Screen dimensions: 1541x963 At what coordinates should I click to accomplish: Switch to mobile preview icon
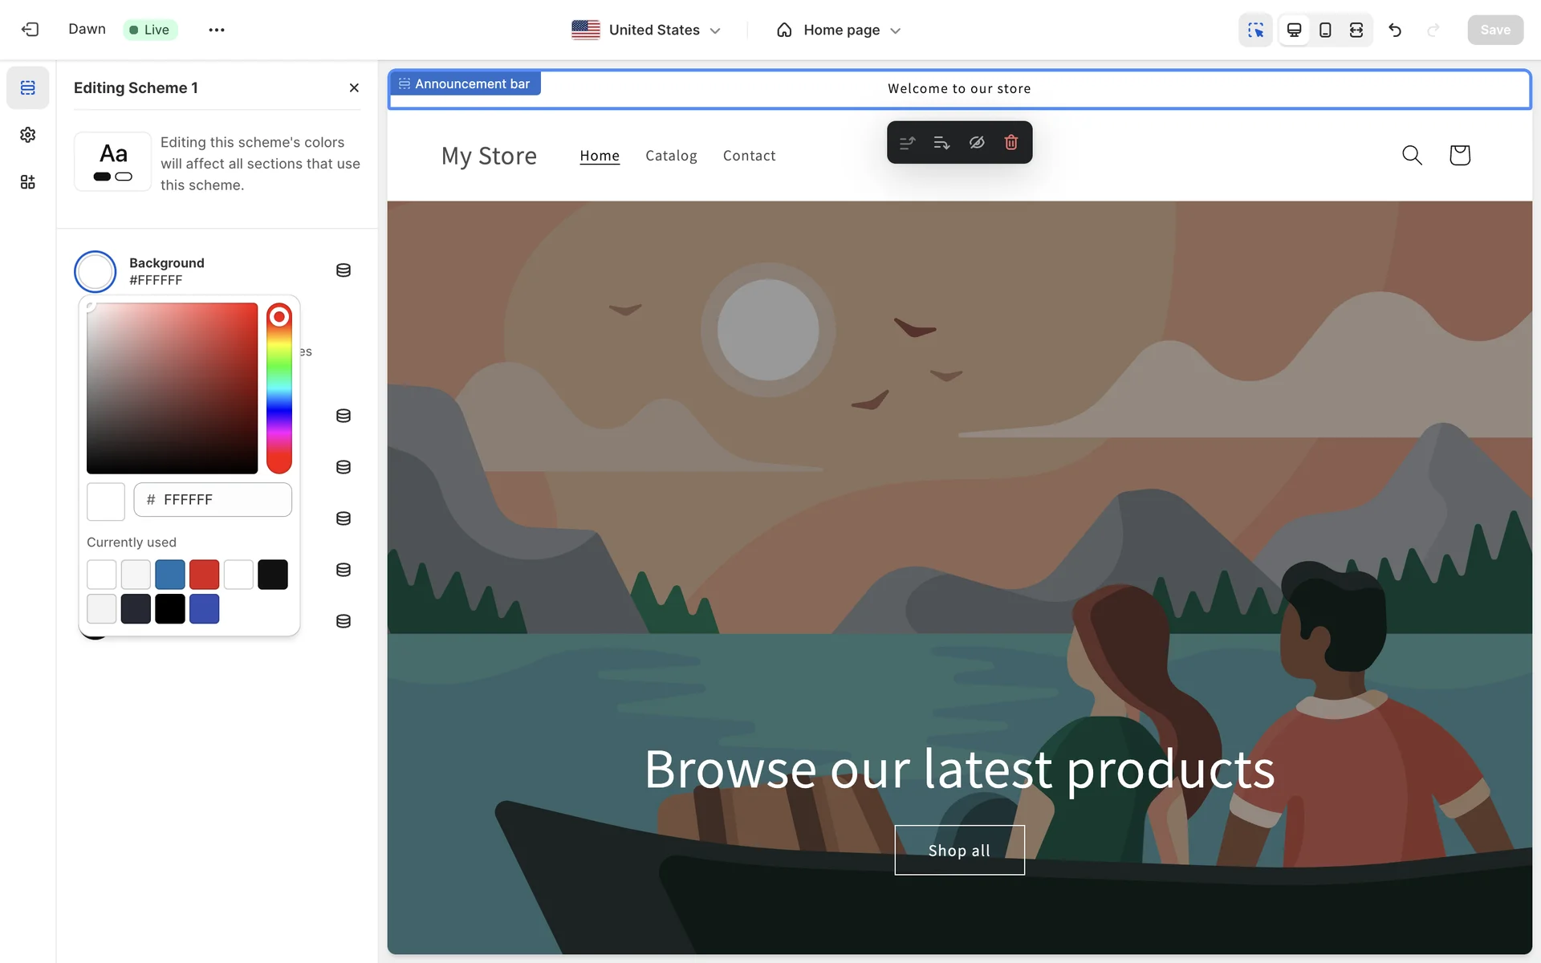[1325, 30]
